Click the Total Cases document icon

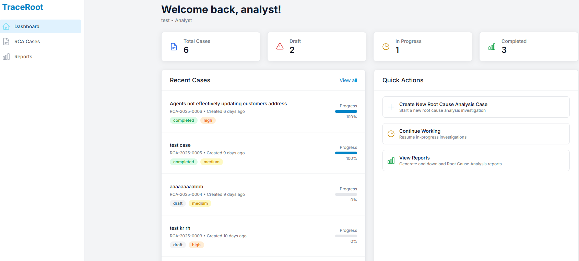(174, 47)
